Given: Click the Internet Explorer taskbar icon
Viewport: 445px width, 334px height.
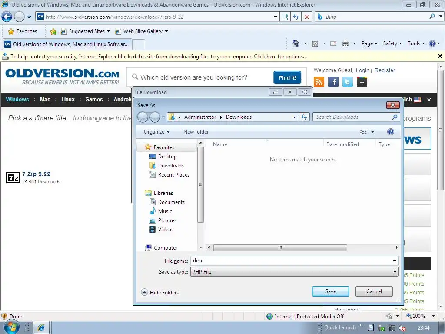Looking at the screenshot, I should (x=41, y=327).
